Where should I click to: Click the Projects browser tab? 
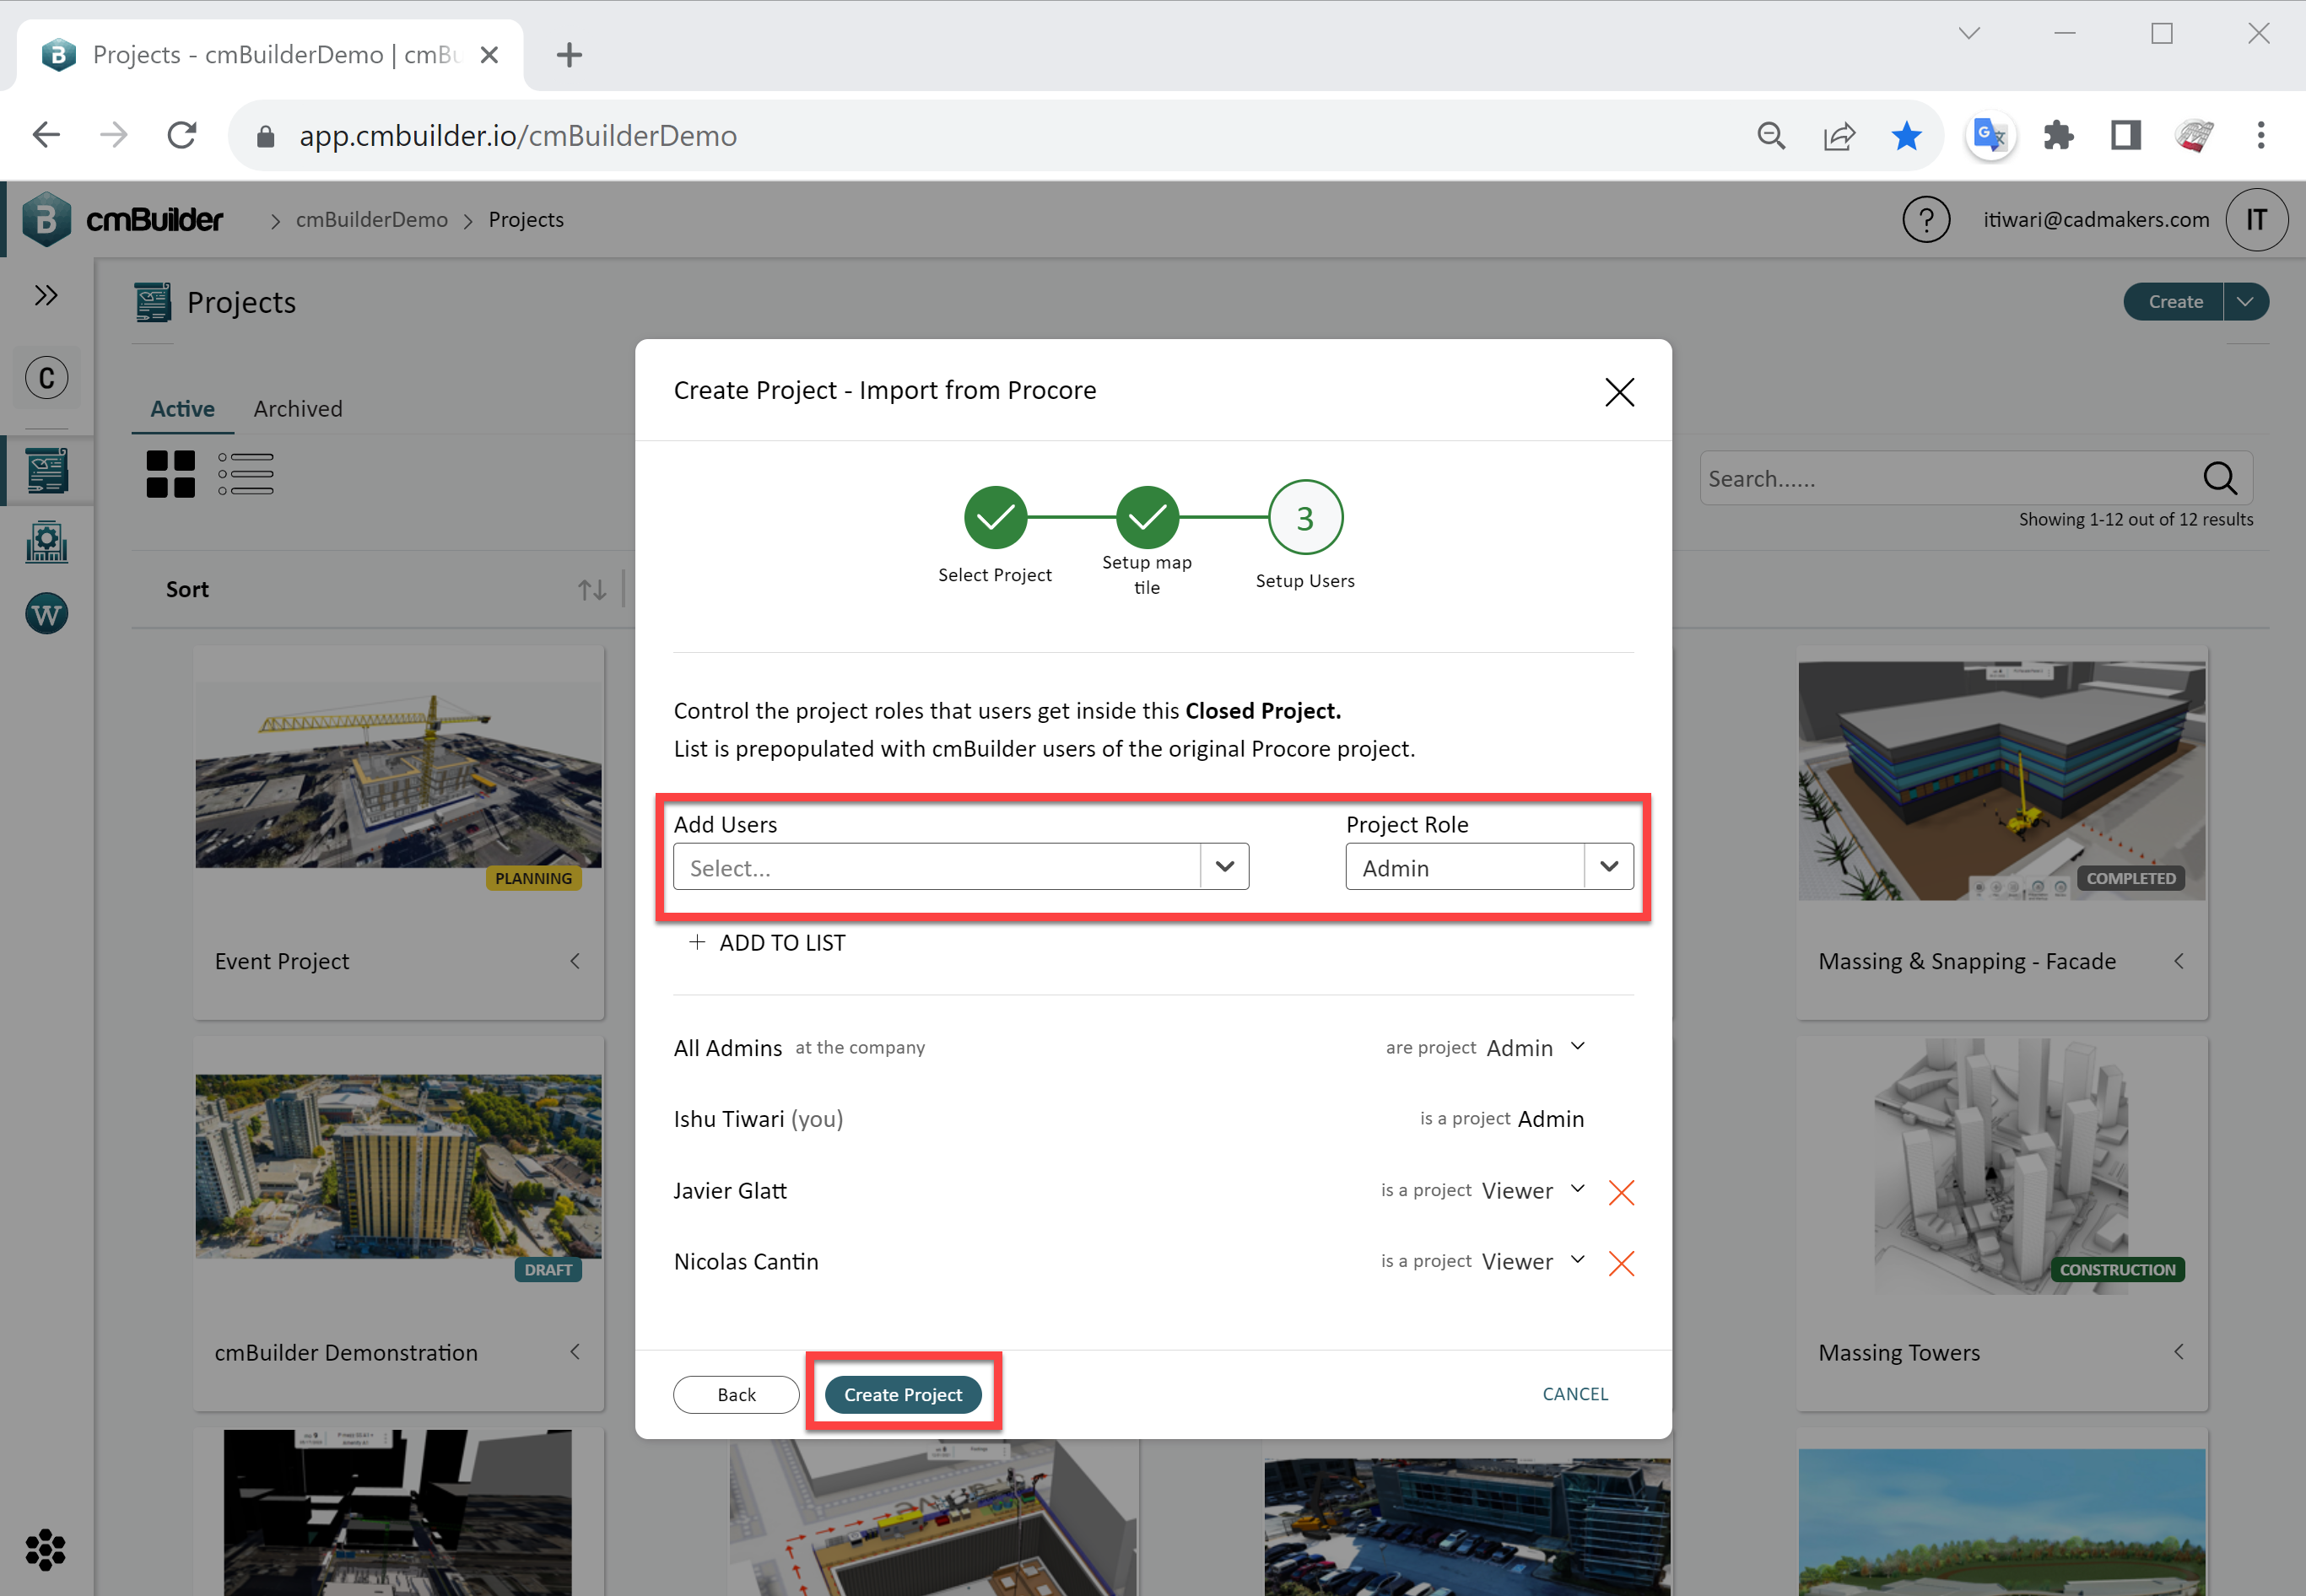coord(270,55)
